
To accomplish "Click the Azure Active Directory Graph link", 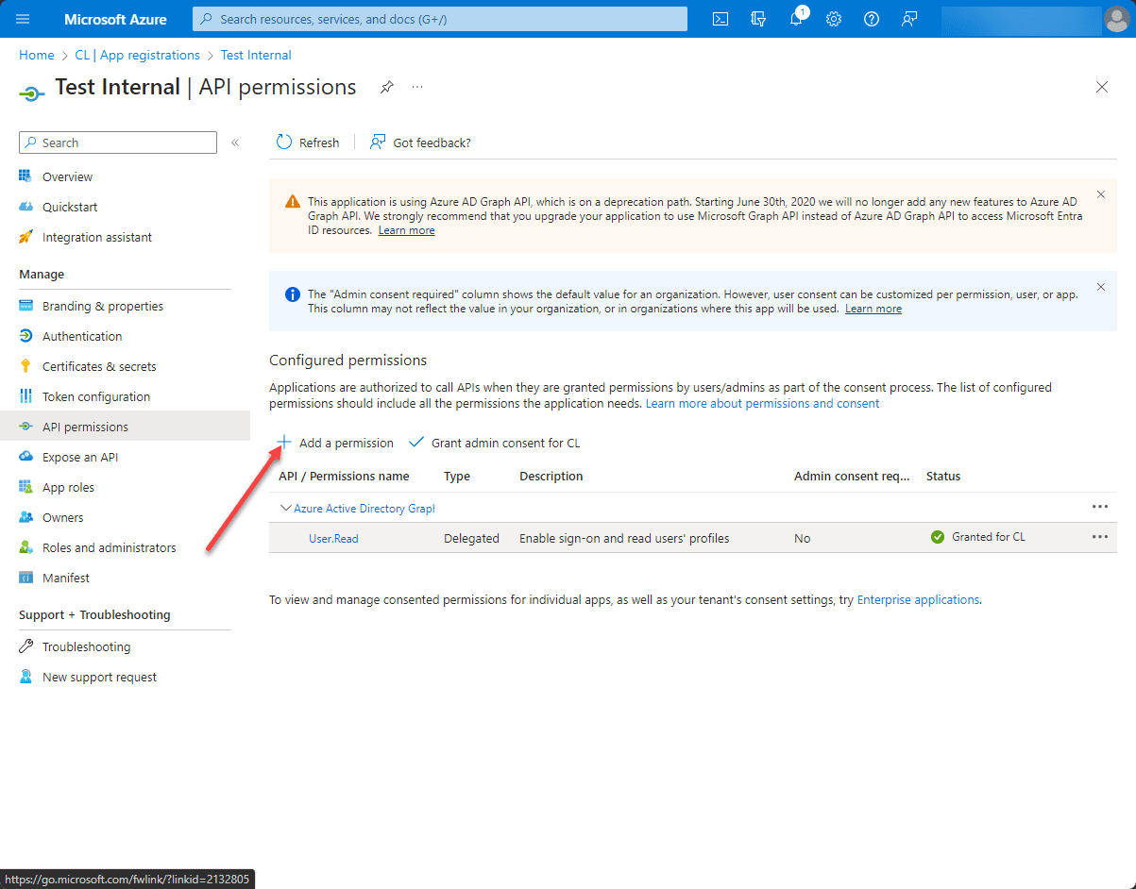I will (x=364, y=508).
